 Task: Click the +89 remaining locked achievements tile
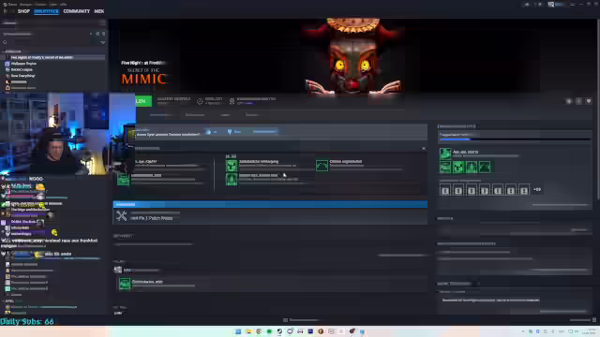(x=537, y=189)
